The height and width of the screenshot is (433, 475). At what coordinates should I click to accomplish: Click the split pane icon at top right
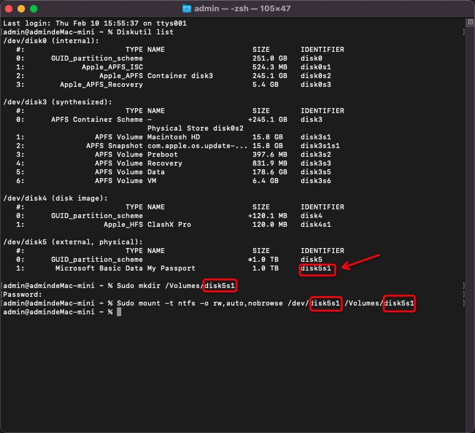tap(471, 22)
